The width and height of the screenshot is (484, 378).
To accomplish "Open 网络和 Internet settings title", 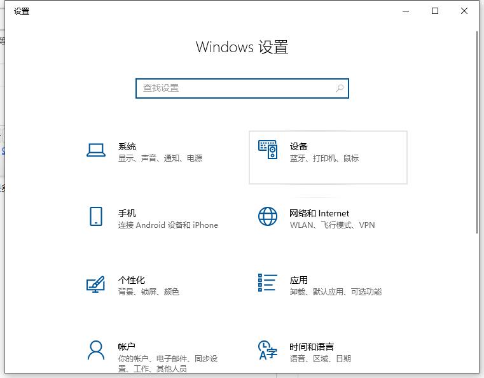I will [319, 213].
